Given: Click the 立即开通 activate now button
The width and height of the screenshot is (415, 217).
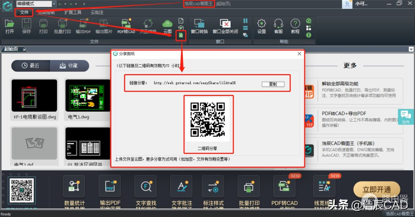Looking at the screenshot, I should click(377, 189).
